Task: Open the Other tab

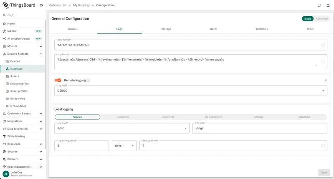Action: point(310,29)
